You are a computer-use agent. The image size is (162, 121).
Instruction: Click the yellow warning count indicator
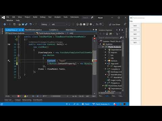coord(26,96)
